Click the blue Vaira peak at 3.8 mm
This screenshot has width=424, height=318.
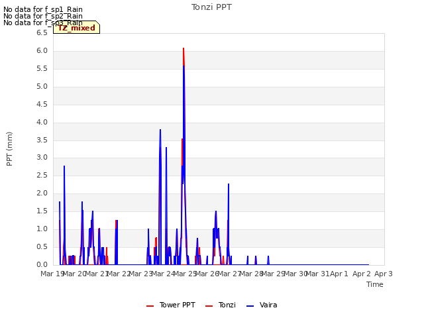(x=160, y=131)
